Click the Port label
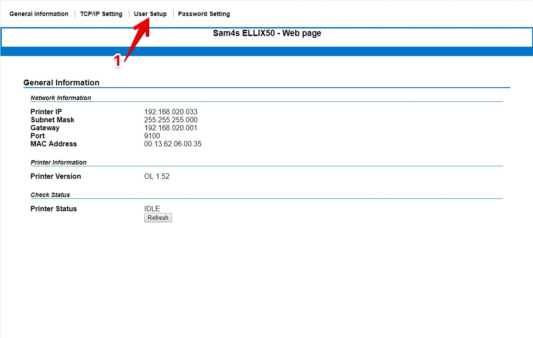 pos(38,136)
